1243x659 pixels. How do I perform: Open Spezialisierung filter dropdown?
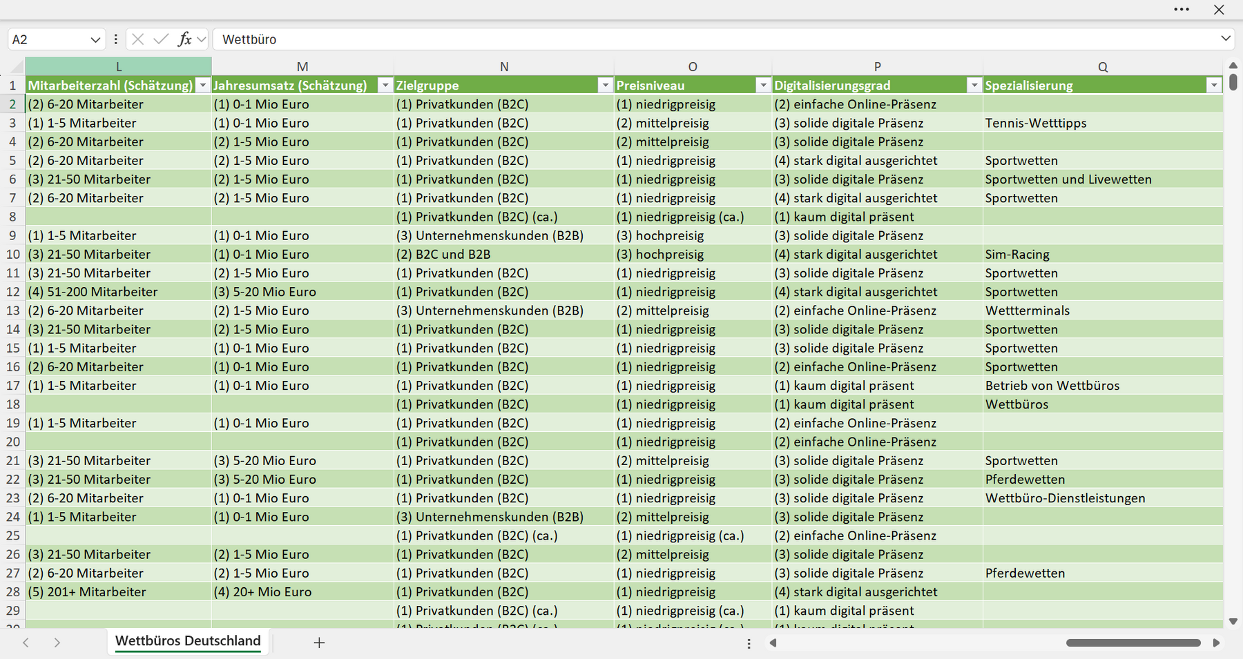(x=1214, y=86)
